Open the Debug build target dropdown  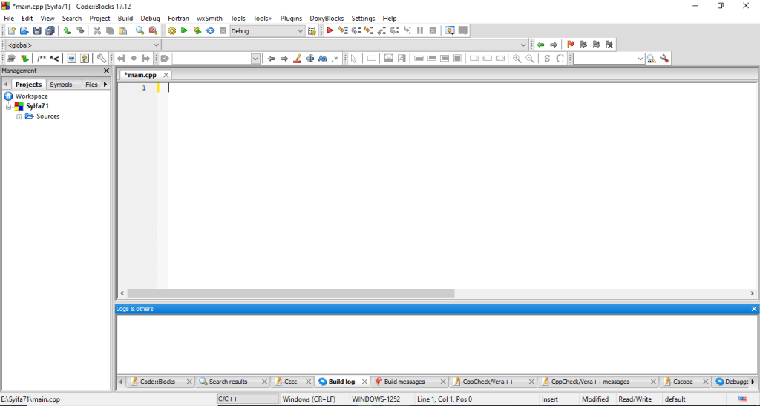point(300,31)
